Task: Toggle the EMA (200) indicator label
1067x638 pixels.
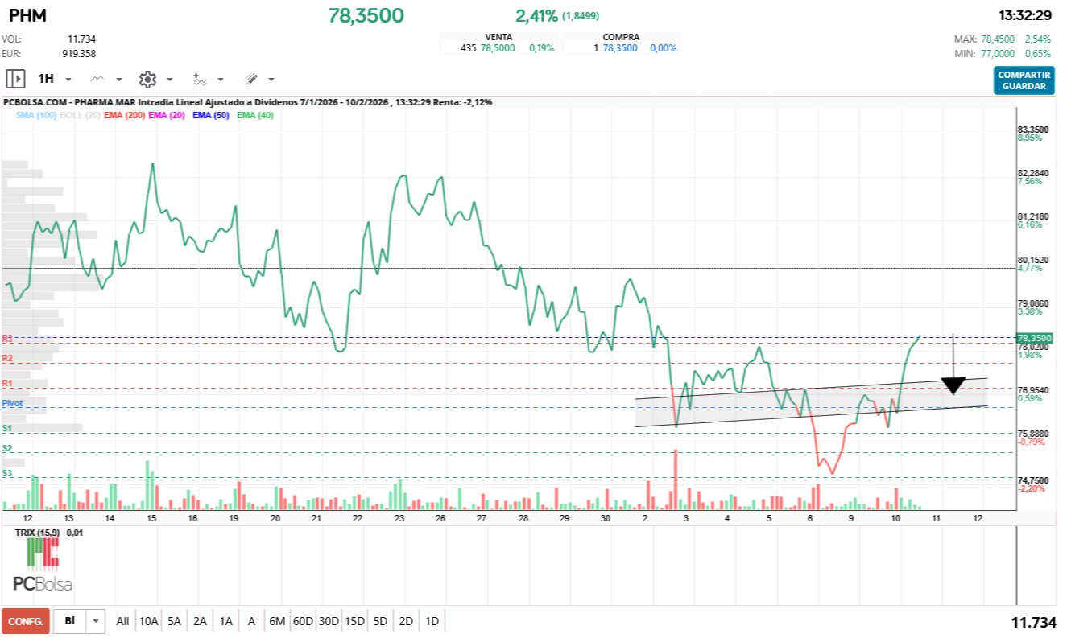Action: [123, 114]
